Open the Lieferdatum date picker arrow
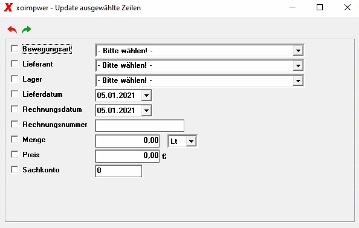 [x=146, y=96]
